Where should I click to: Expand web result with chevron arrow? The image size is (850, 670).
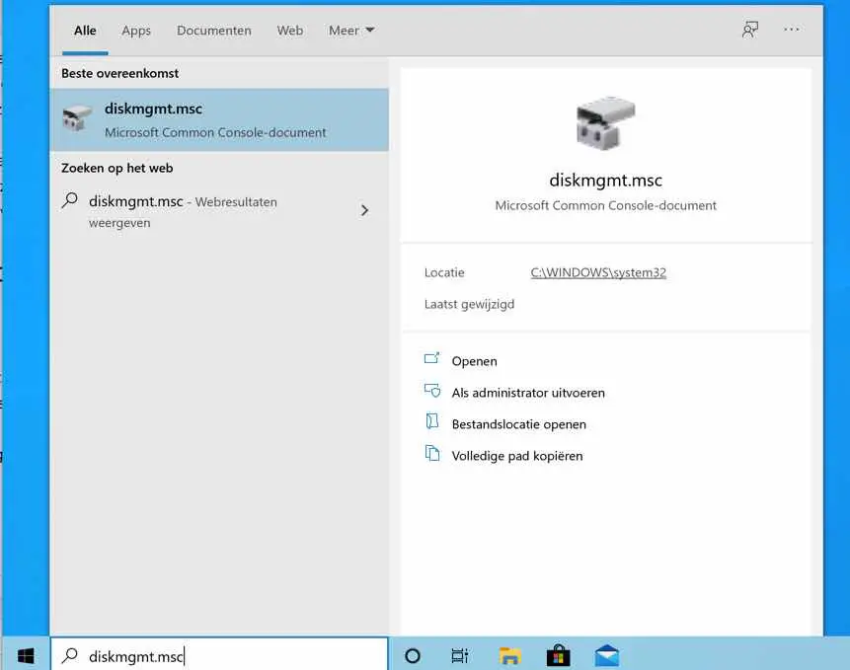point(365,210)
